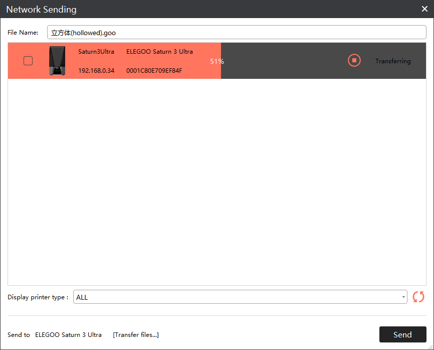Select the Saturn 3 Ultra printer thumbnail
434x350 pixels.
[x=57, y=61]
